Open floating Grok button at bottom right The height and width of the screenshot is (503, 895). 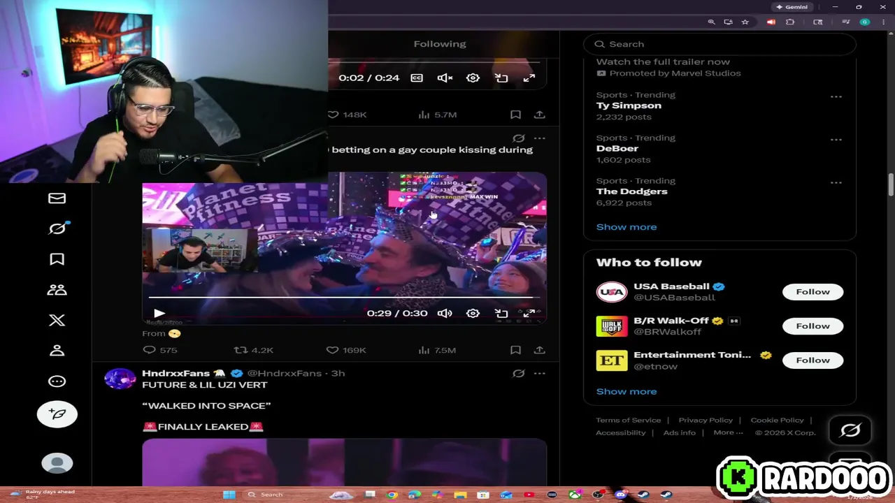click(x=850, y=430)
